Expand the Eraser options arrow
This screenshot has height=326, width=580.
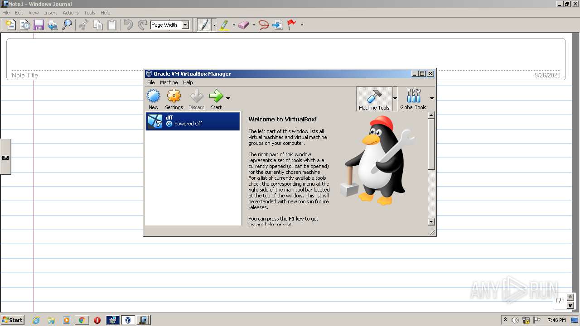(x=254, y=25)
